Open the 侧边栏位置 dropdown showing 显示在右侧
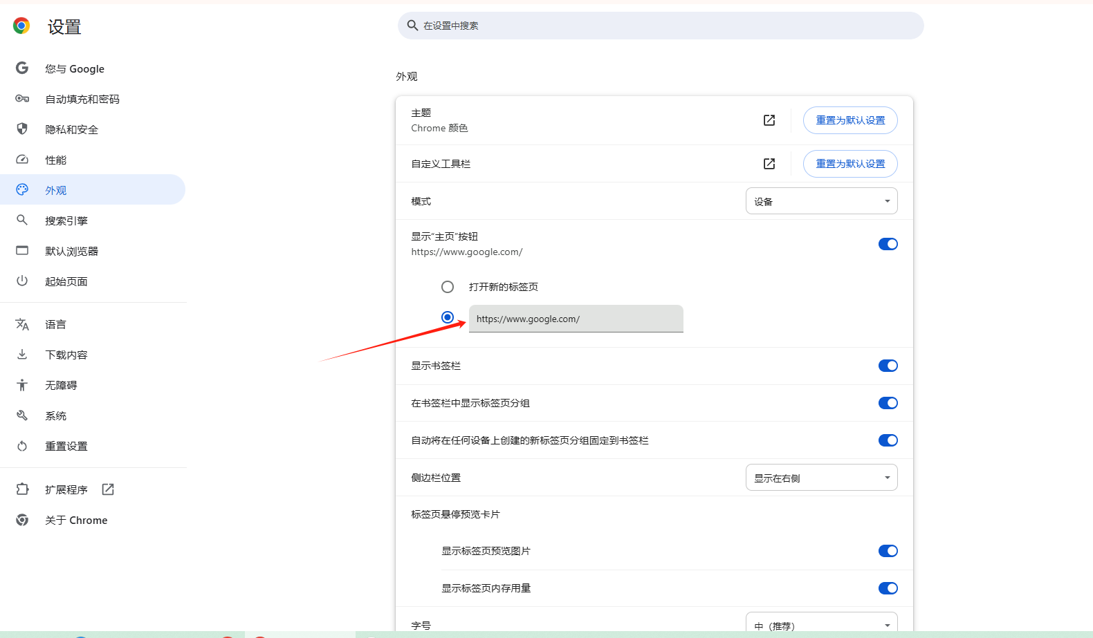 pyautogui.click(x=822, y=478)
